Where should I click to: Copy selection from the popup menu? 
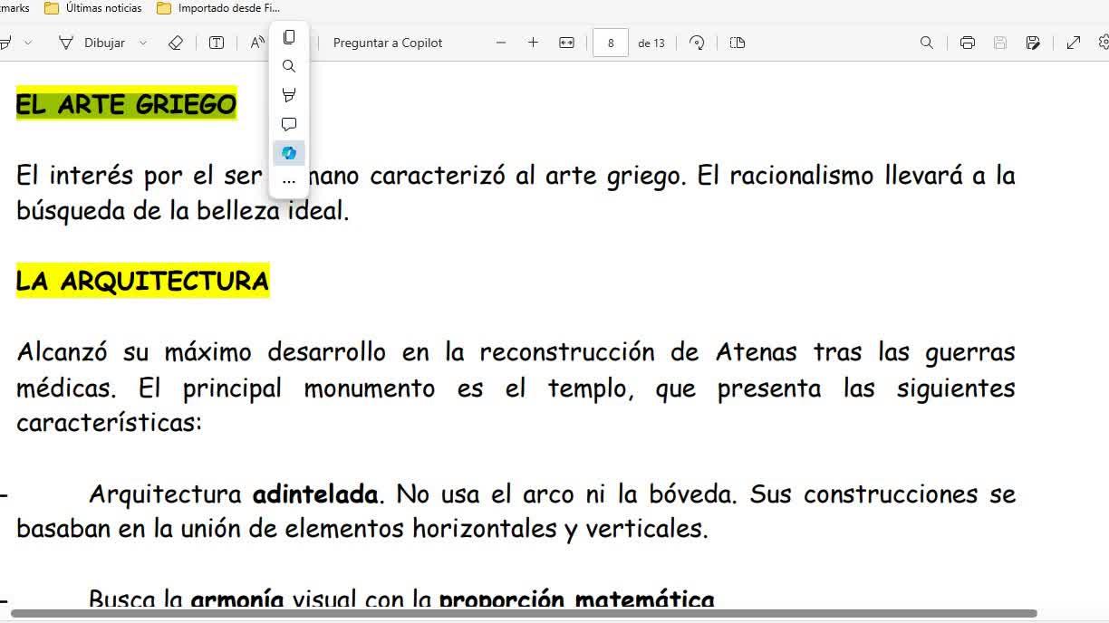[289, 37]
